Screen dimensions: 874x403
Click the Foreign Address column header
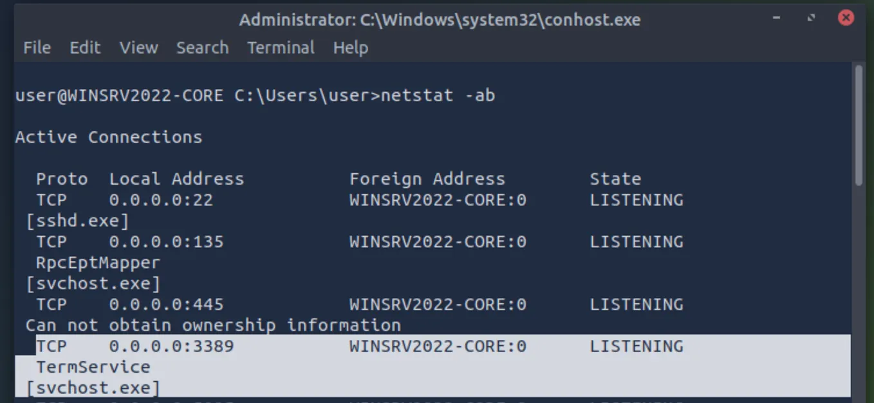(x=427, y=178)
